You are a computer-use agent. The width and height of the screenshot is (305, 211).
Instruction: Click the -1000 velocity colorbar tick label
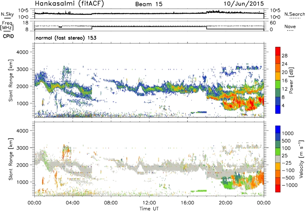(x=290, y=185)
